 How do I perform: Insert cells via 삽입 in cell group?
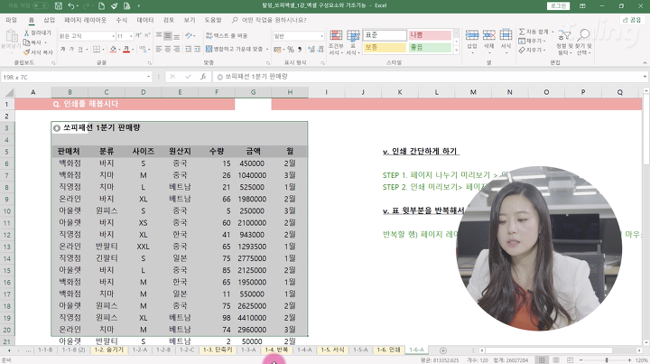(472, 42)
